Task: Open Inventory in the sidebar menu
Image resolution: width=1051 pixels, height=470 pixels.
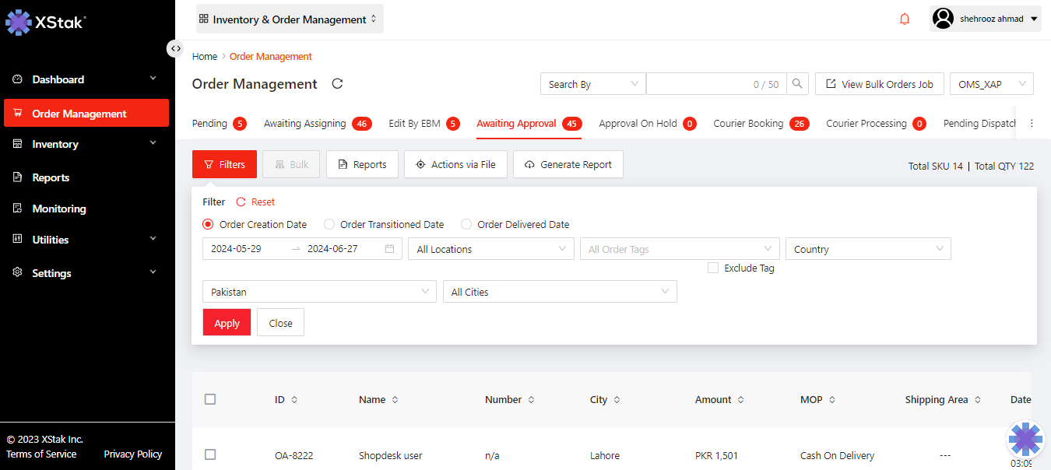Action: coord(55,144)
